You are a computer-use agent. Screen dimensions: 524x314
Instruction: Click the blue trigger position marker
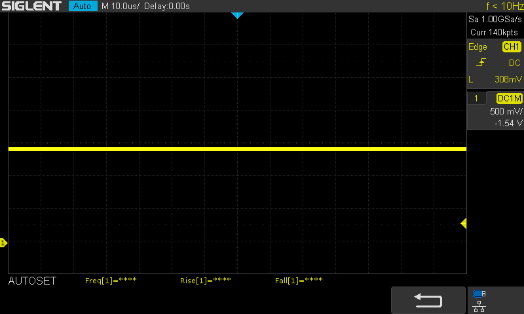coord(237,15)
